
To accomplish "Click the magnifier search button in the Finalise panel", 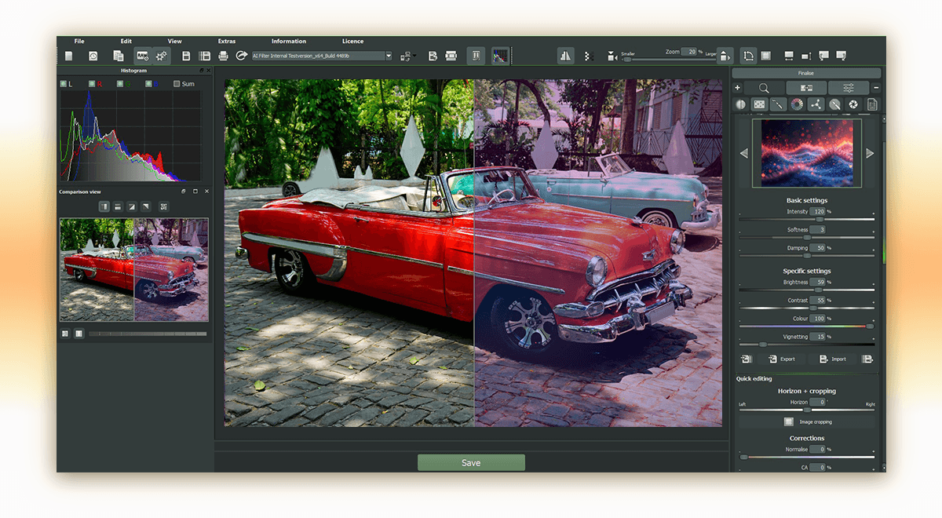I will [x=764, y=88].
